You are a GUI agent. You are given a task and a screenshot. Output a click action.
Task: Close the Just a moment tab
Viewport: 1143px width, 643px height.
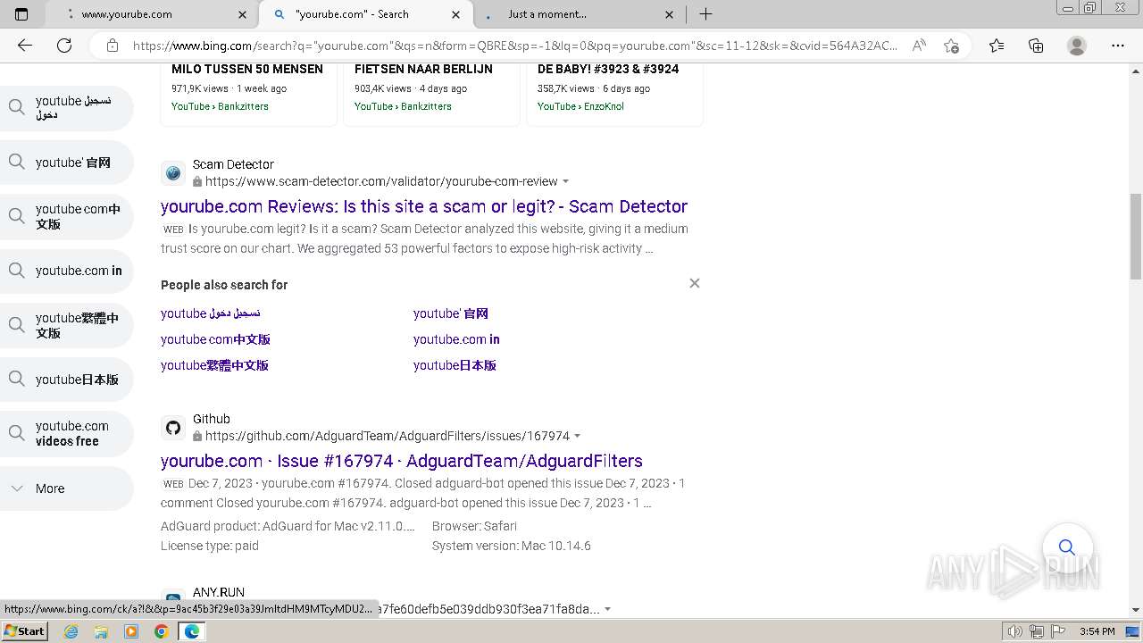671,14
